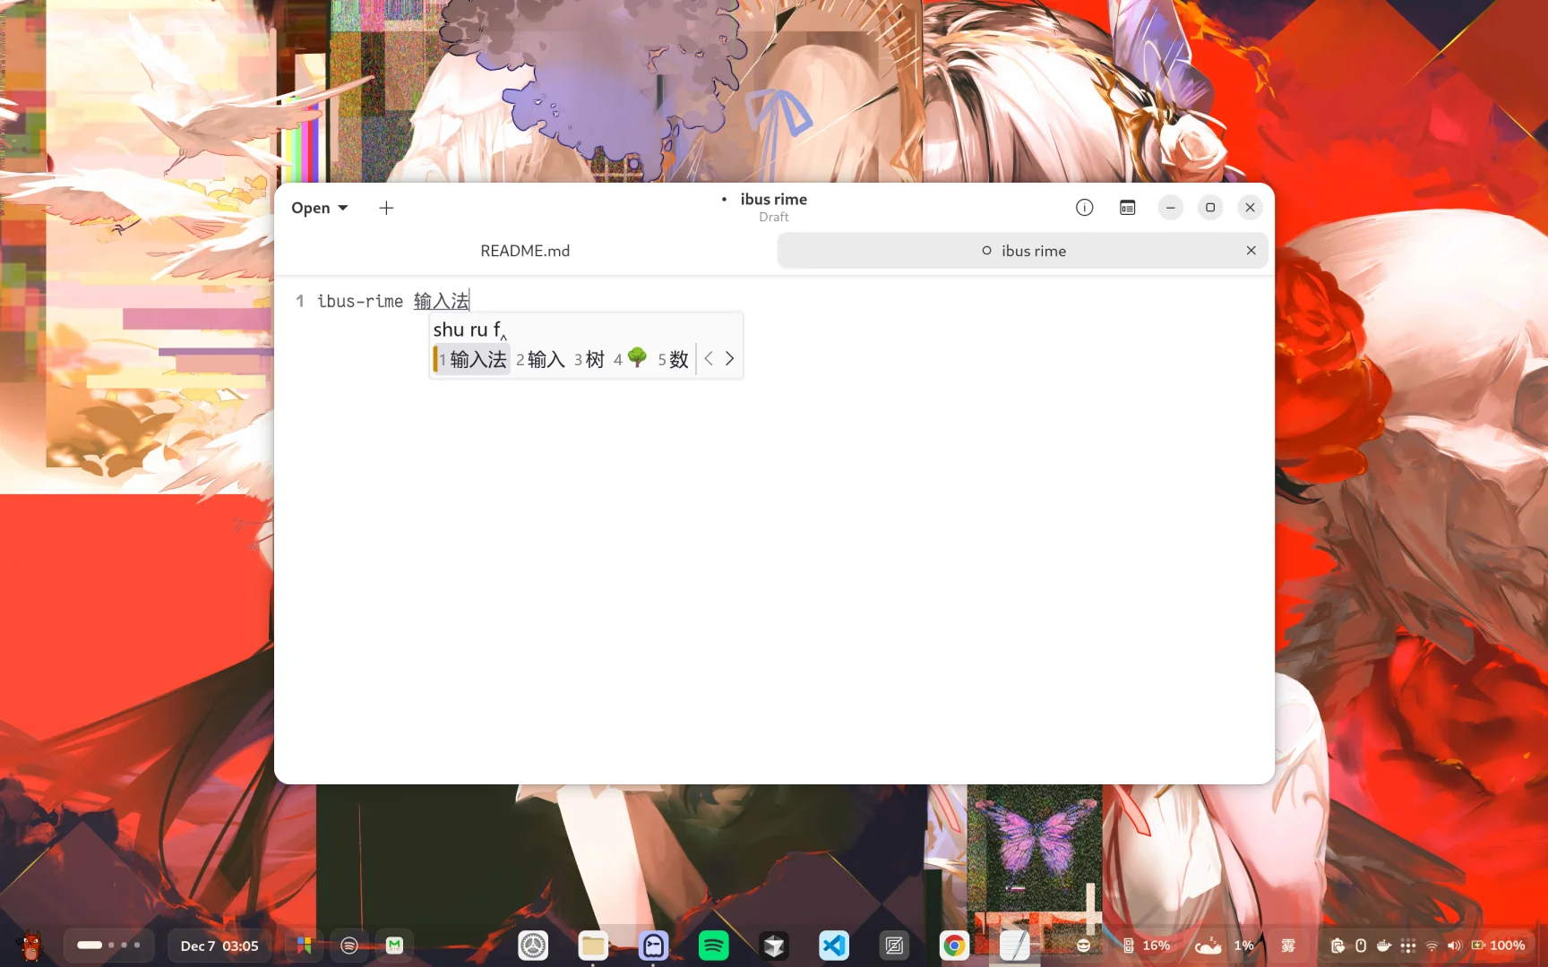
Task: Select the ibus rime tab
Action: 1023,251
